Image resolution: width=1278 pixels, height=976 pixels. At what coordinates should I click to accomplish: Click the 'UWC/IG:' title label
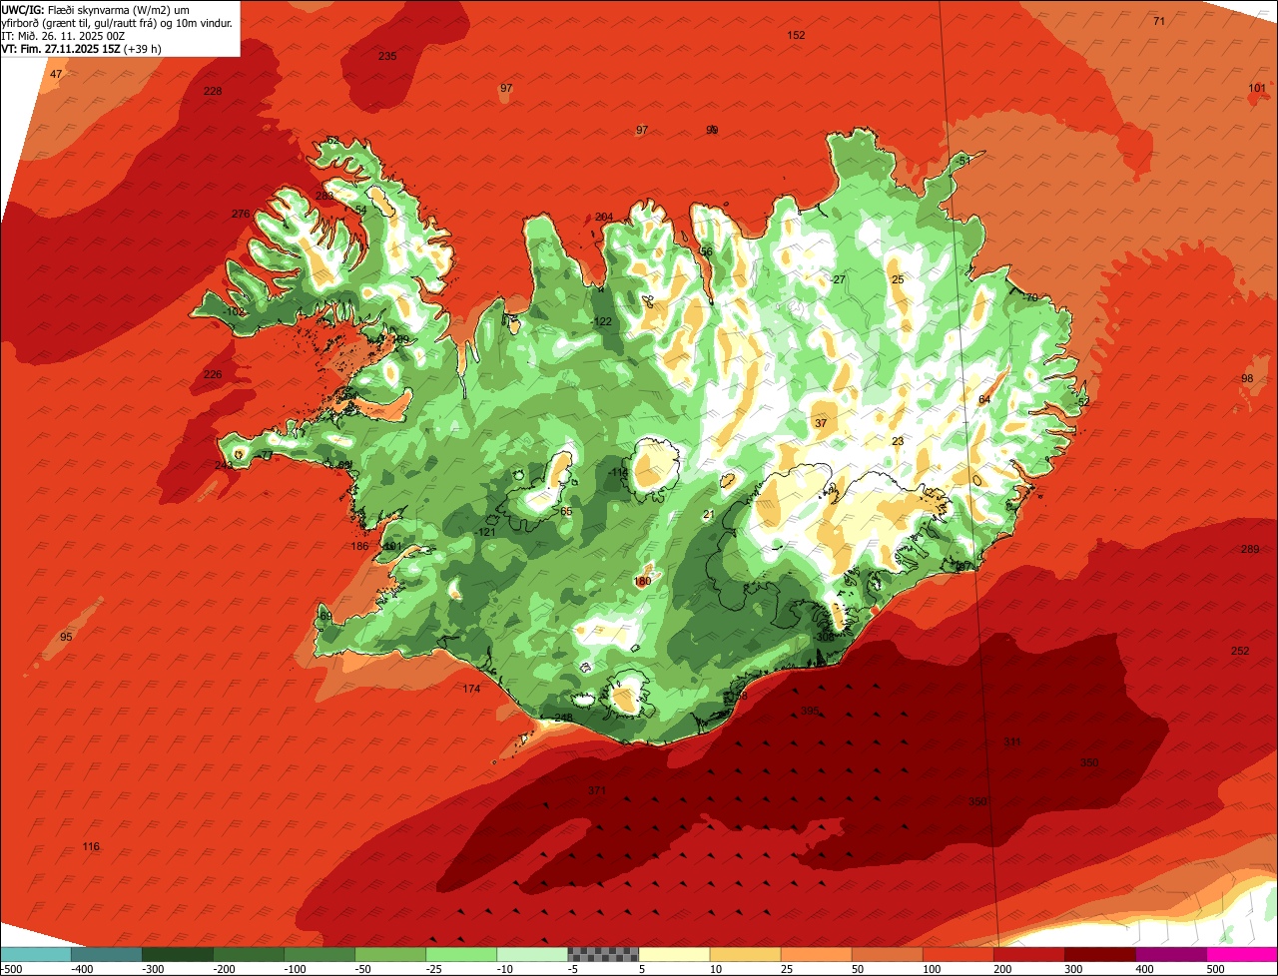(x=23, y=9)
